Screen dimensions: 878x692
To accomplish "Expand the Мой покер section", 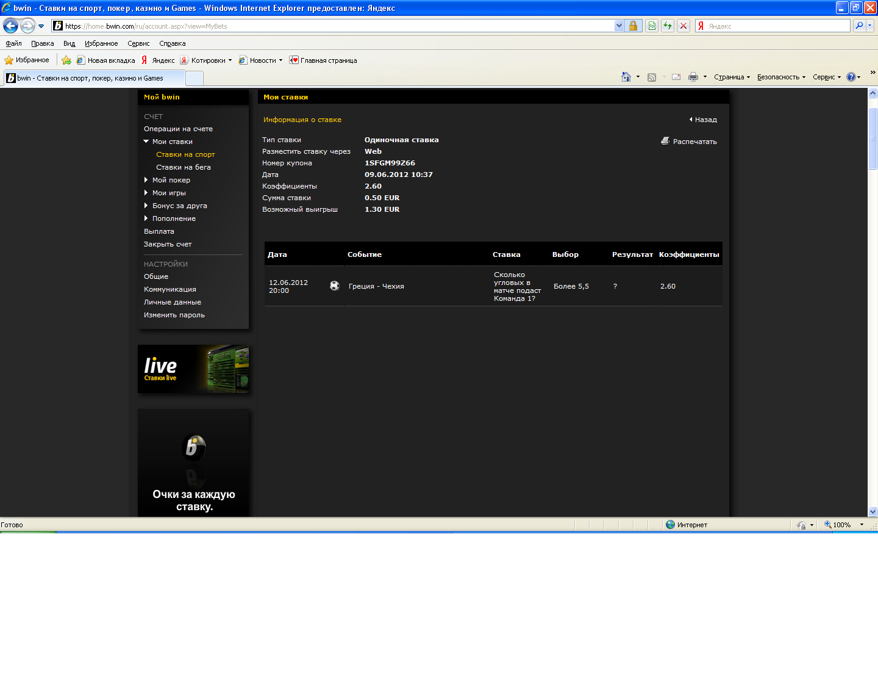I will 146,180.
